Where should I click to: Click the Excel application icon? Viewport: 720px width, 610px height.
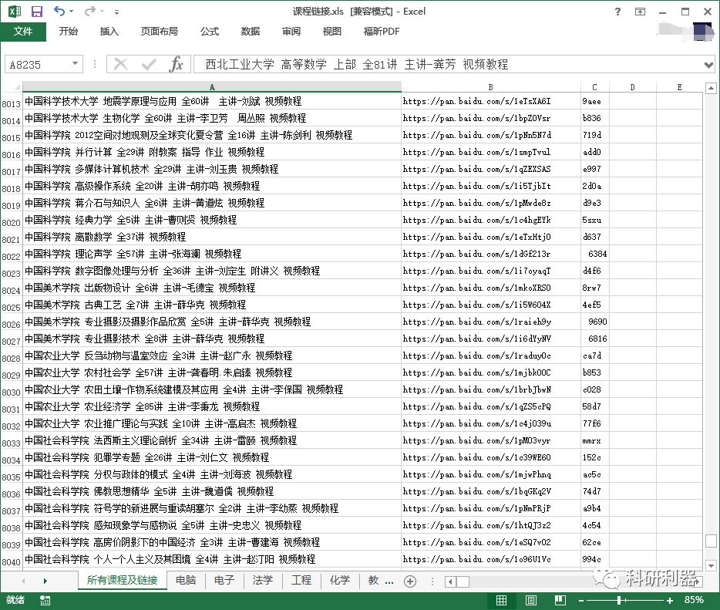pyautogui.click(x=15, y=12)
